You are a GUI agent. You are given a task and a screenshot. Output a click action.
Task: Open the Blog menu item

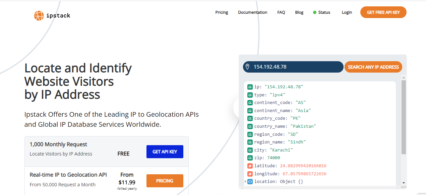pyautogui.click(x=299, y=12)
